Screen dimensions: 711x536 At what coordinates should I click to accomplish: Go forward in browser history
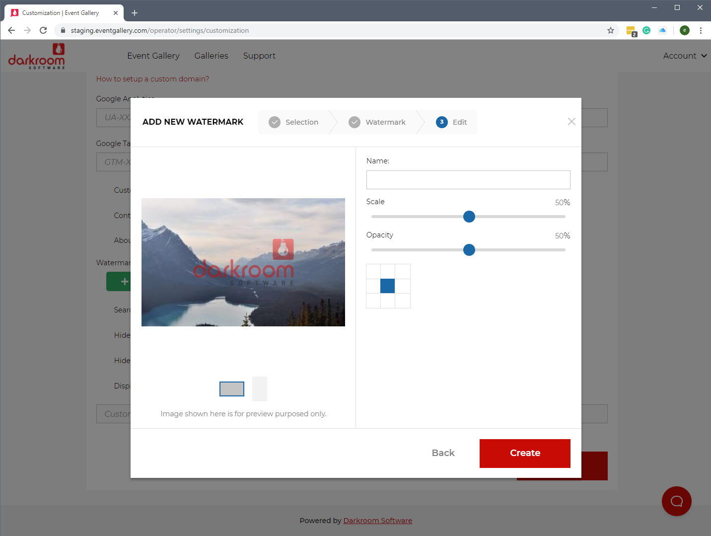27,30
